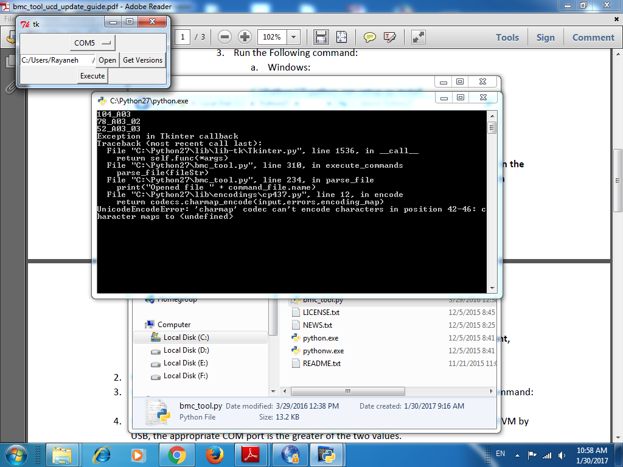This screenshot has height=467, width=623.
Task: Open the page thumbnails panel icon
Action: pyautogui.click(x=10, y=61)
